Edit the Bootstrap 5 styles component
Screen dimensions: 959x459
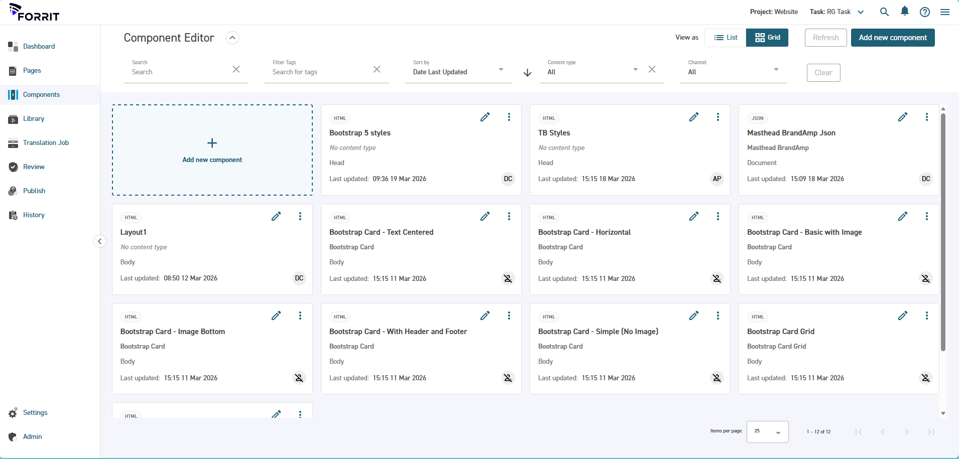click(485, 117)
